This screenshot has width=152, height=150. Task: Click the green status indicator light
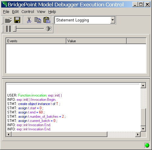point(147,145)
